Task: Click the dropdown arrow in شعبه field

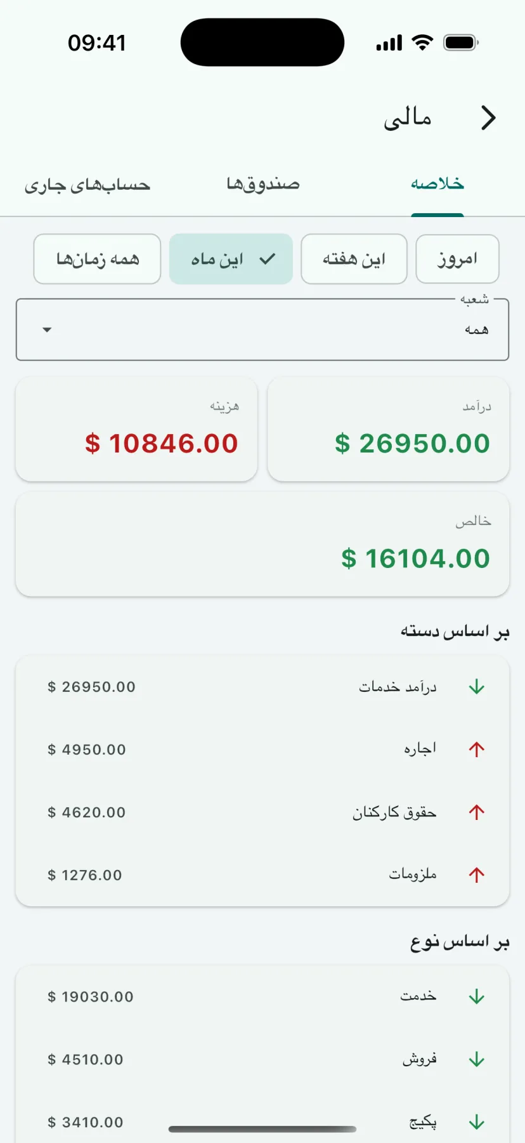Action: (47, 329)
